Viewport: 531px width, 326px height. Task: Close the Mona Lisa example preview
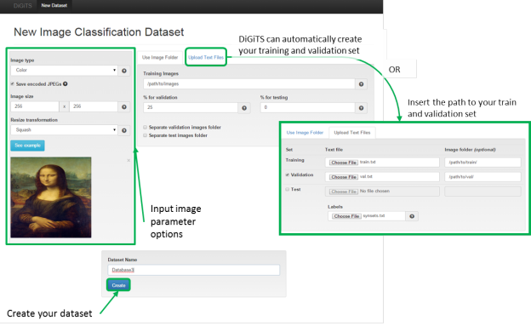(x=128, y=160)
